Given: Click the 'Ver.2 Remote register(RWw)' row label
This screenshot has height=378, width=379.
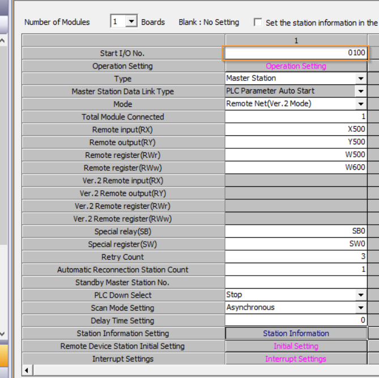Looking at the screenshot, I should tap(122, 219).
